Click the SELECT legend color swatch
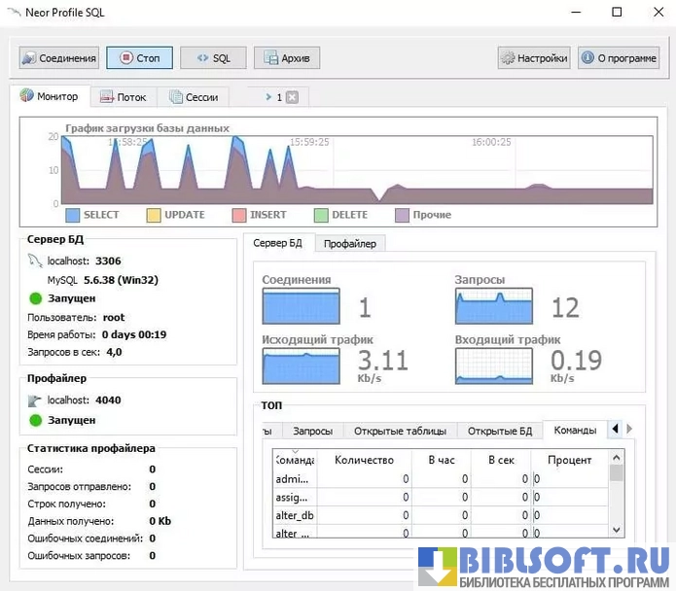The width and height of the screenshot is (676, 591). [x=72, y=215]
